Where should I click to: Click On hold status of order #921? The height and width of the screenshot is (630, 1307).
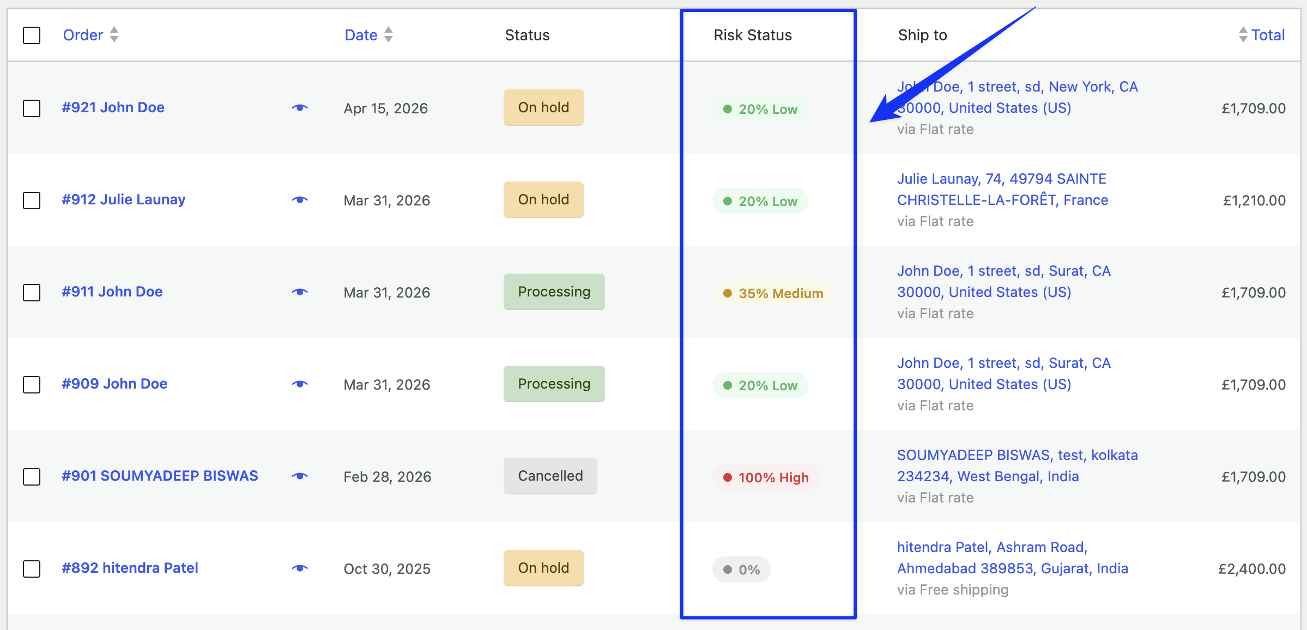(543, 107)
